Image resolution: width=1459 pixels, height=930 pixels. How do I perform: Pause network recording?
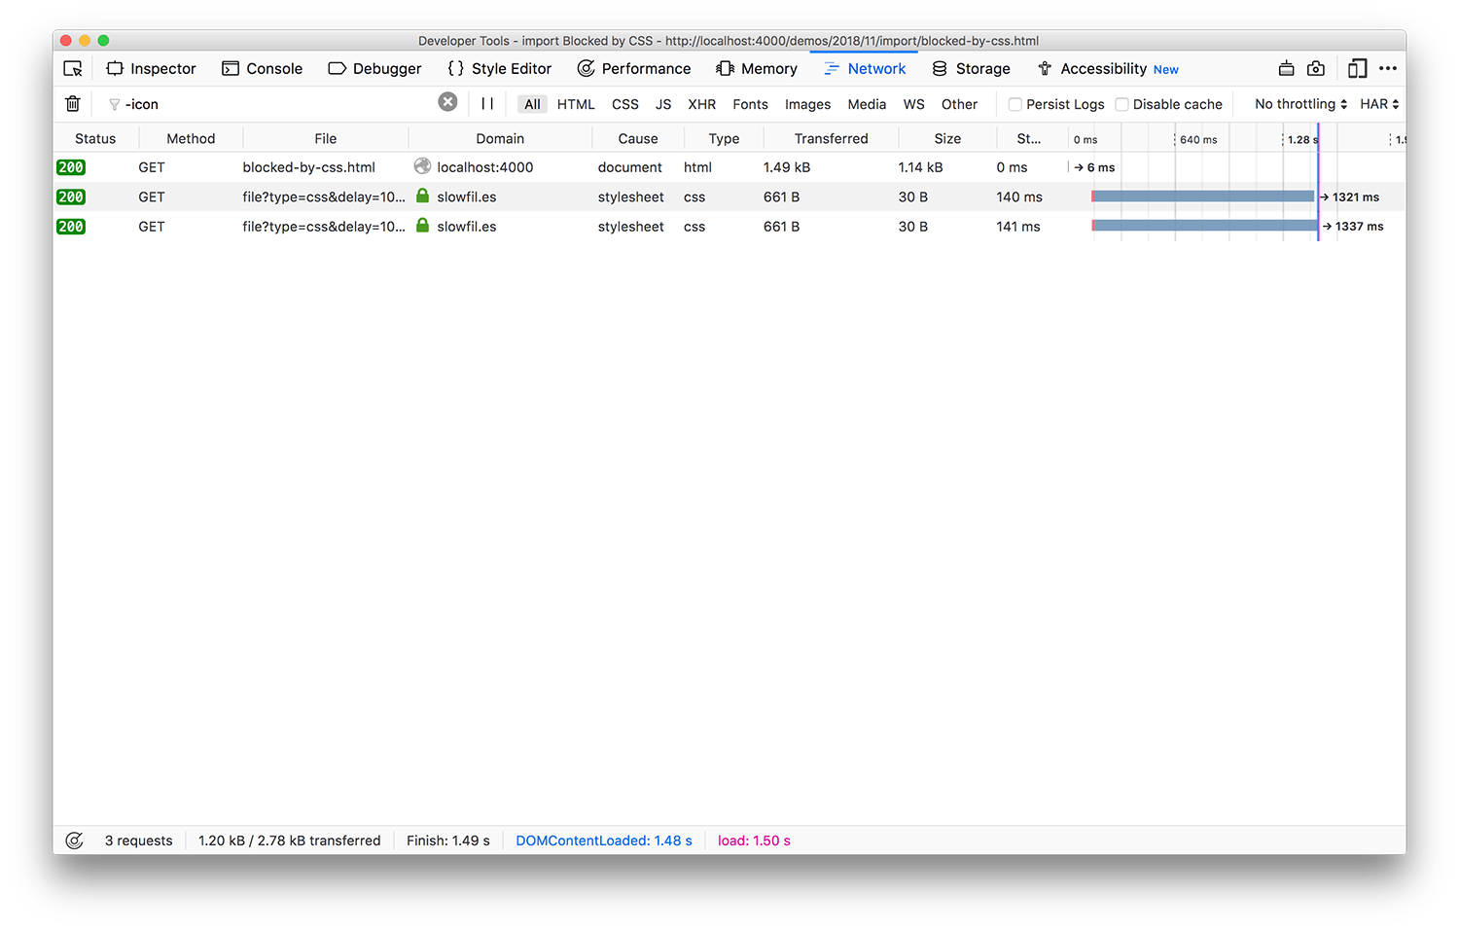487,103
